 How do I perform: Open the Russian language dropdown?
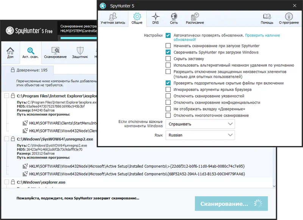(x=200, y=135)
